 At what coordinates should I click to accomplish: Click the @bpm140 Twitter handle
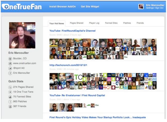pos(19,68)
